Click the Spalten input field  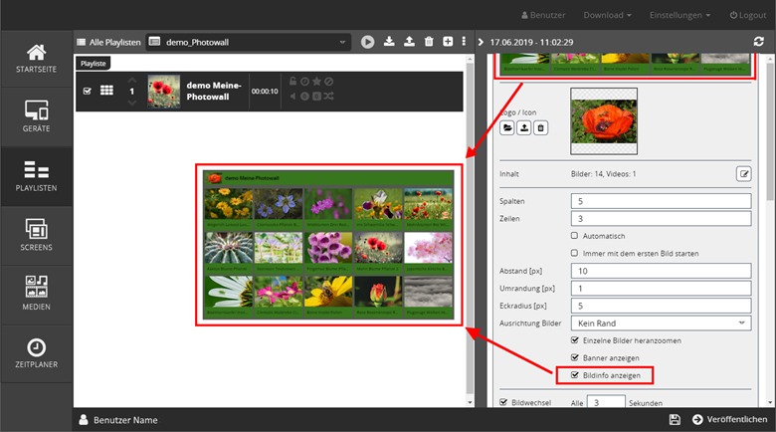[x=661, y=200]
